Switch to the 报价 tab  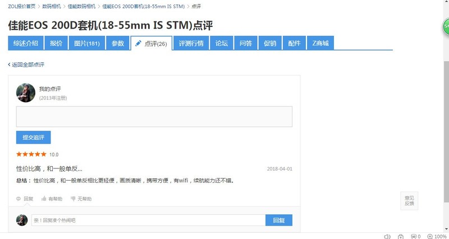click(56, 43)
